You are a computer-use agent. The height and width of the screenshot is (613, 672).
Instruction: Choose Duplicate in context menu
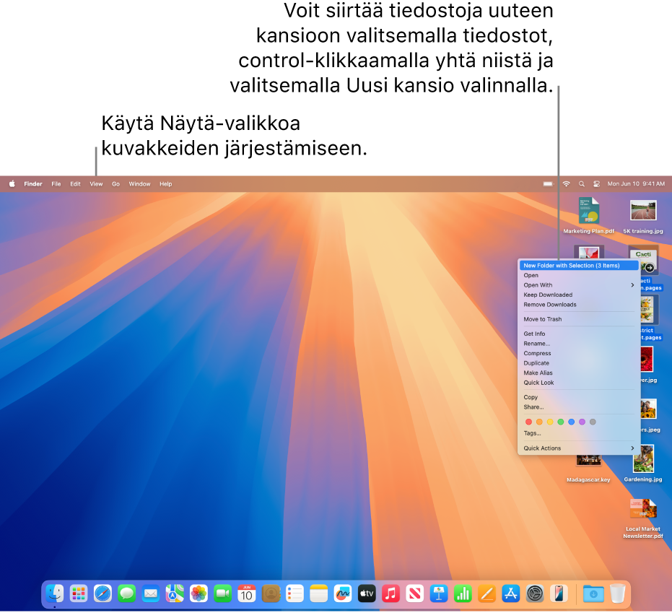(580, 363)
